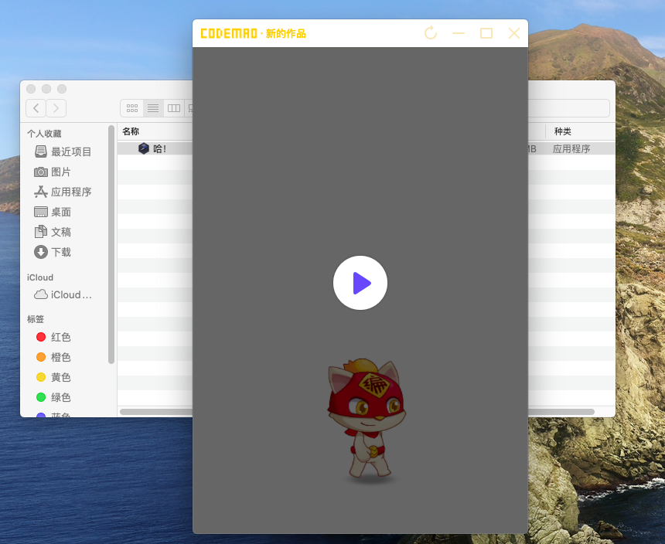Viewport: 665px width, 544px height.
Task: Switch Finder to column view
Action: click(174, 108)
